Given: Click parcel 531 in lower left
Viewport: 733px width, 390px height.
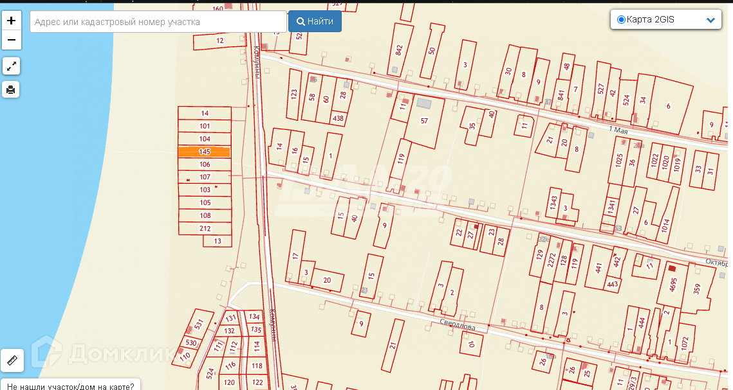Looking at the screenshot, I should click(x=199, y=324).
